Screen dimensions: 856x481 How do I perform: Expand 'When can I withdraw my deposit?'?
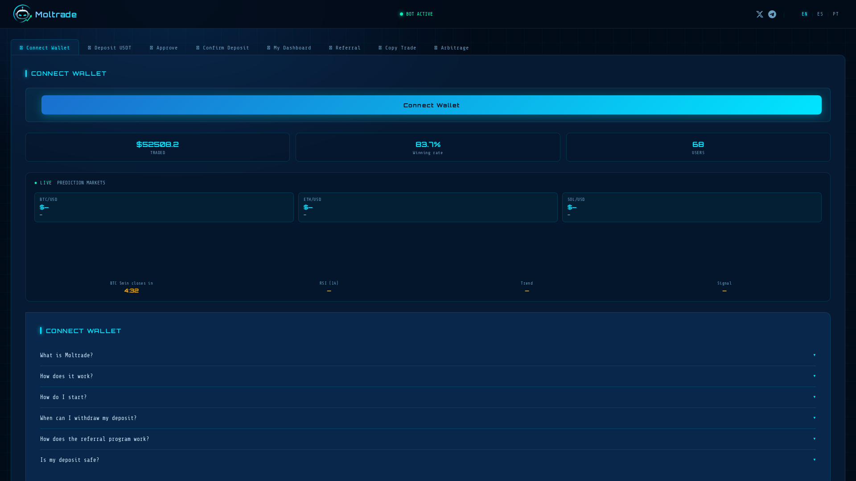click(x=428, y=418)
